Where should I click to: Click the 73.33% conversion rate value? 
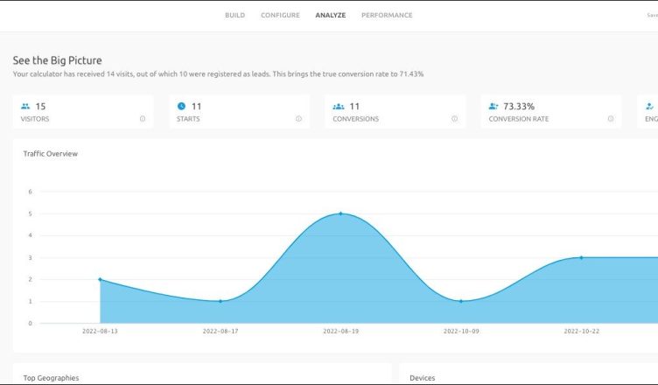tap(519, 107)
